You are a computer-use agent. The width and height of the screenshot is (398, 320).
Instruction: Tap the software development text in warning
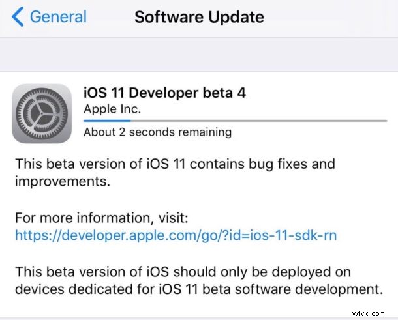pos(309,289)
